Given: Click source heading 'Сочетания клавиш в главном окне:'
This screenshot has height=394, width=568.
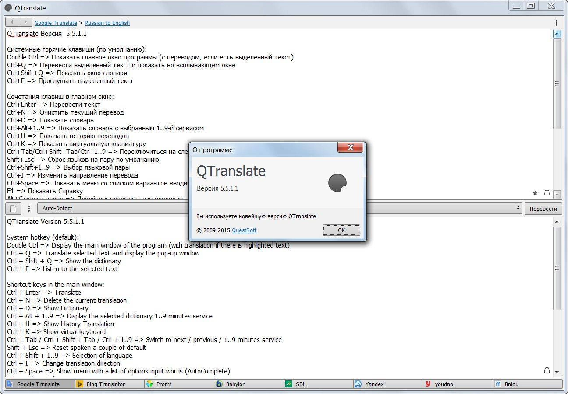Looking at the screenshot, I should (60, 97).
